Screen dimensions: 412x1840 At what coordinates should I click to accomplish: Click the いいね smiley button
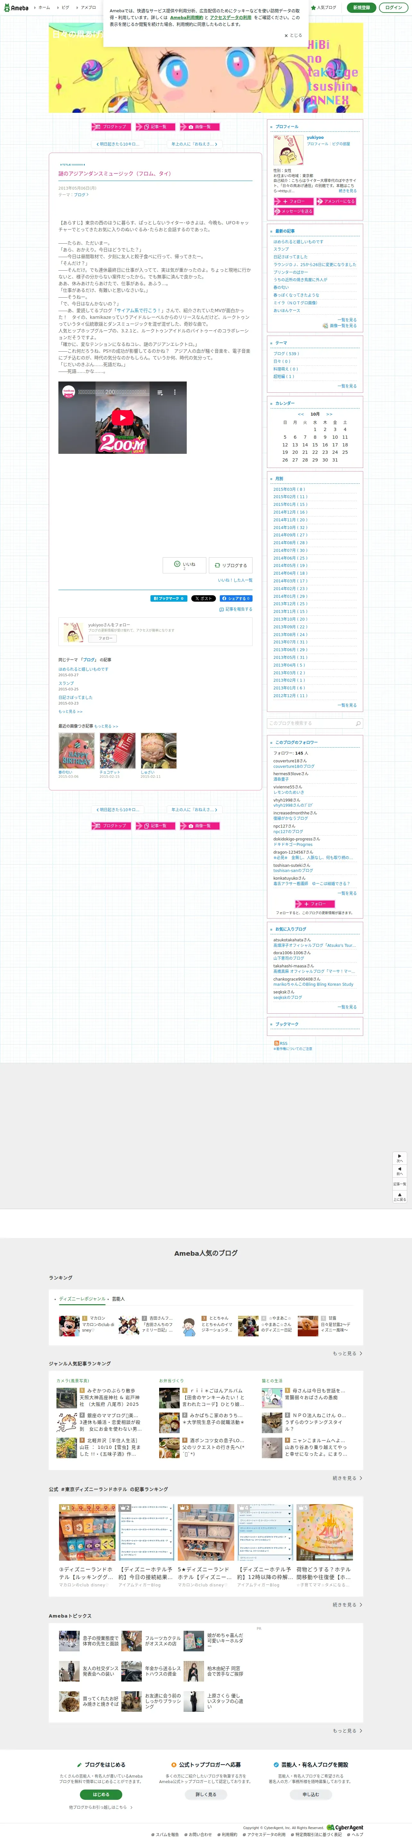pyautogui.click(x=184, y=565)
